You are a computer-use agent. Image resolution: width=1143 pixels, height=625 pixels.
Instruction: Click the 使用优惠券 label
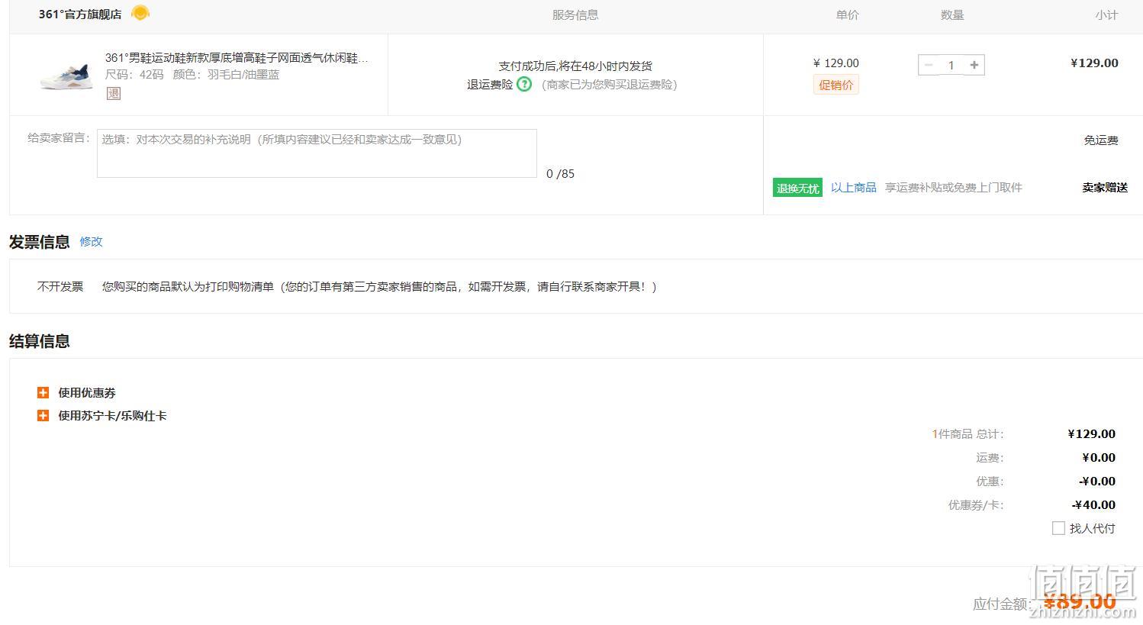(87, 392)
